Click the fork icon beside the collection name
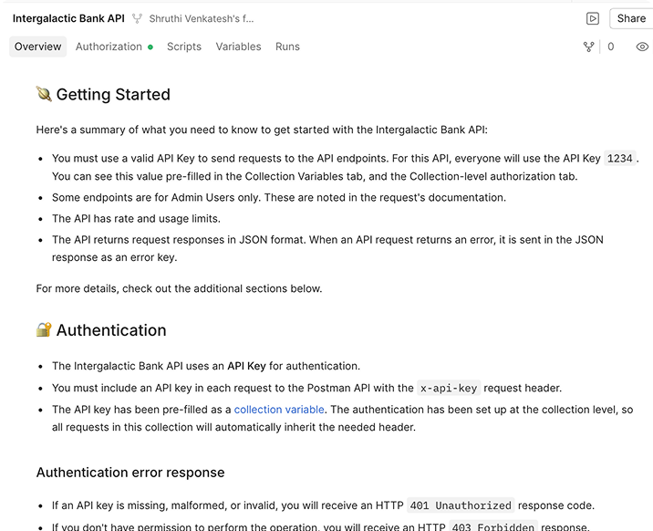Screen dimensions: 653x531 tap(138, 18)
